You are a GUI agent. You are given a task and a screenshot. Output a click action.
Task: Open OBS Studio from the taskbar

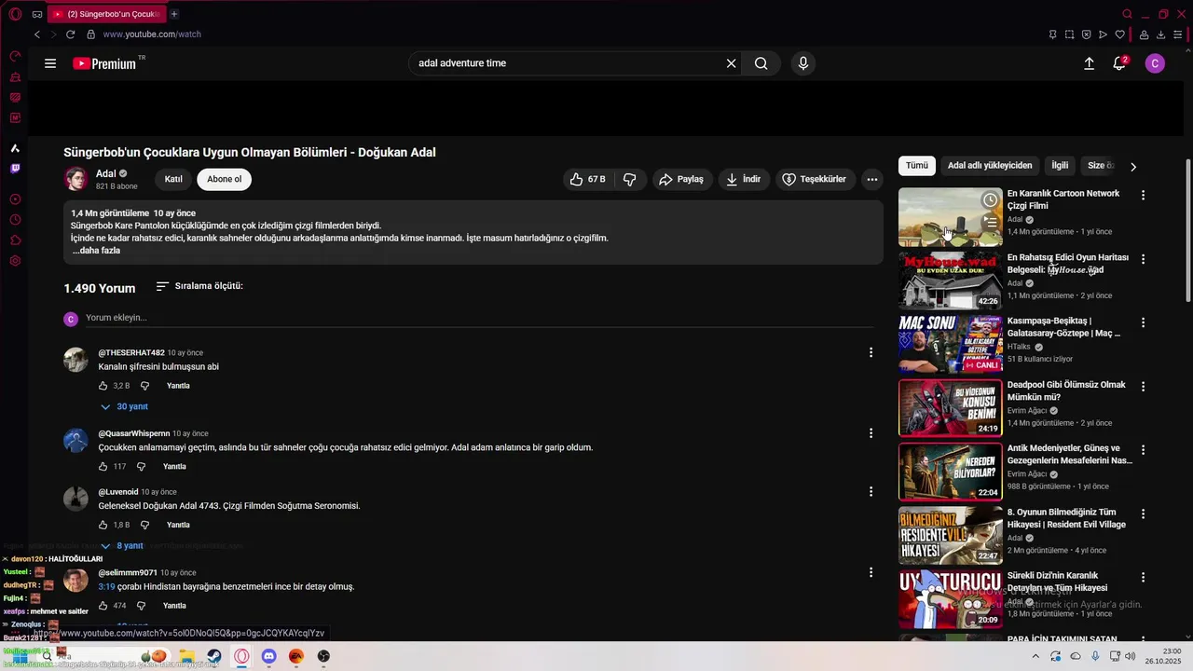323,656
